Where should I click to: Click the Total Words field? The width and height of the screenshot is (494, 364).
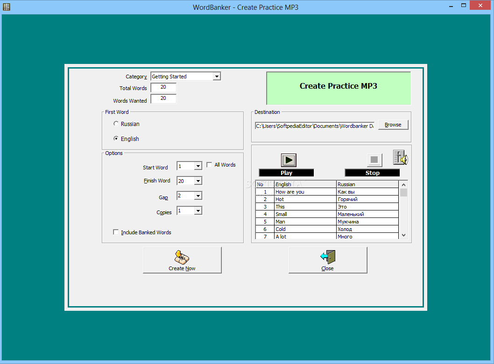click(x=163, y=87)
